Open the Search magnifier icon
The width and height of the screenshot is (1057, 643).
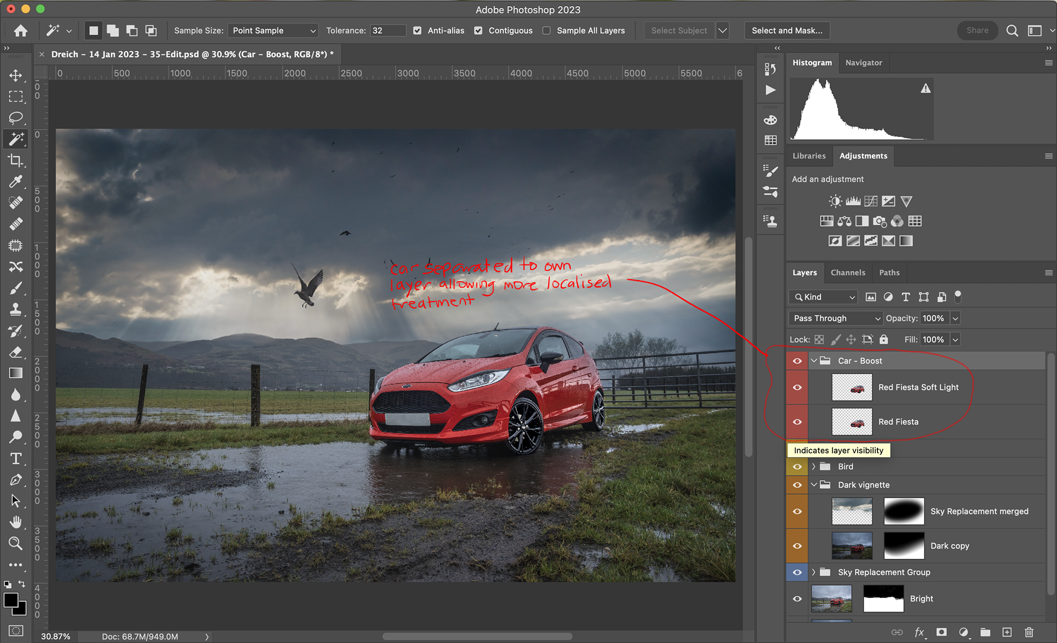pos(1012,31)
